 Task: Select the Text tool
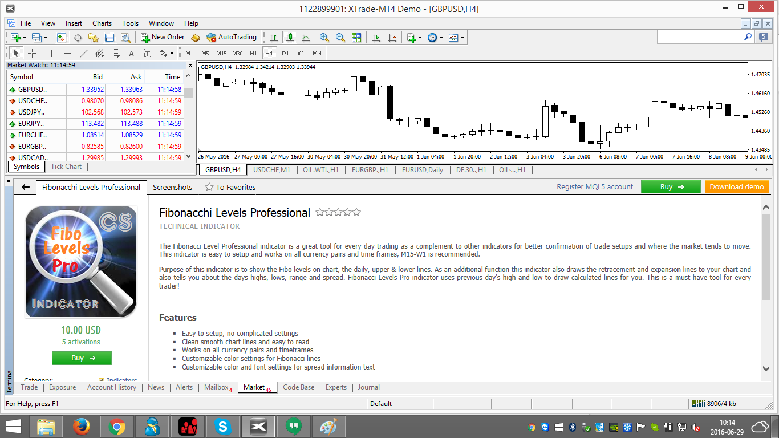pyautogui.click(x=132, y=53)
